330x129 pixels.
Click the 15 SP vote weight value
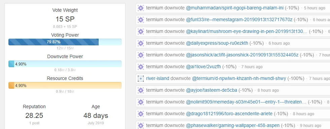click(65, 19)
